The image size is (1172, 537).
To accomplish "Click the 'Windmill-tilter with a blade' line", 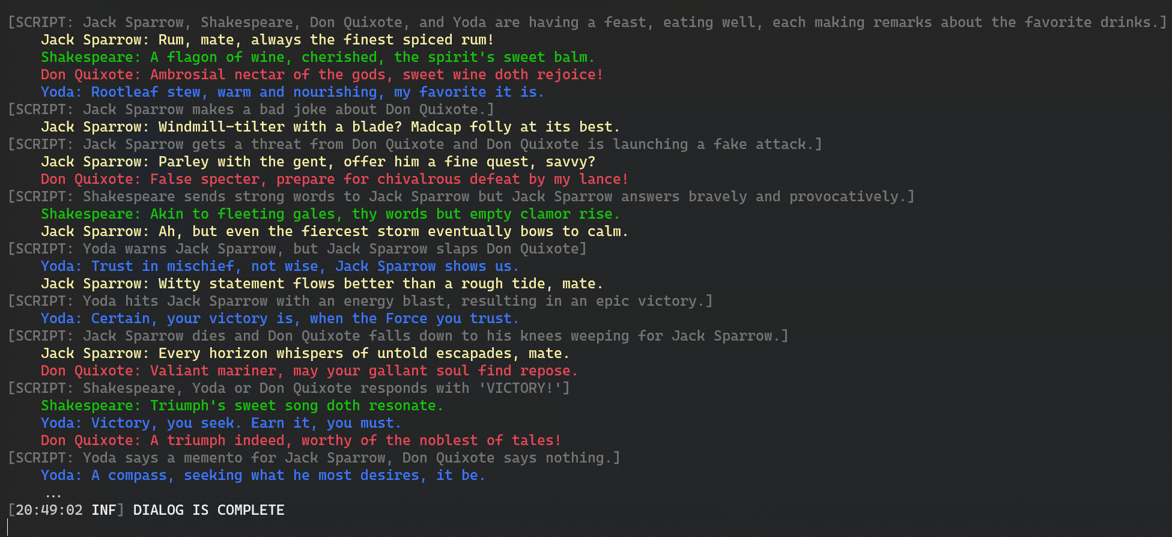I will pyautogui.click(x=330, y=127).
